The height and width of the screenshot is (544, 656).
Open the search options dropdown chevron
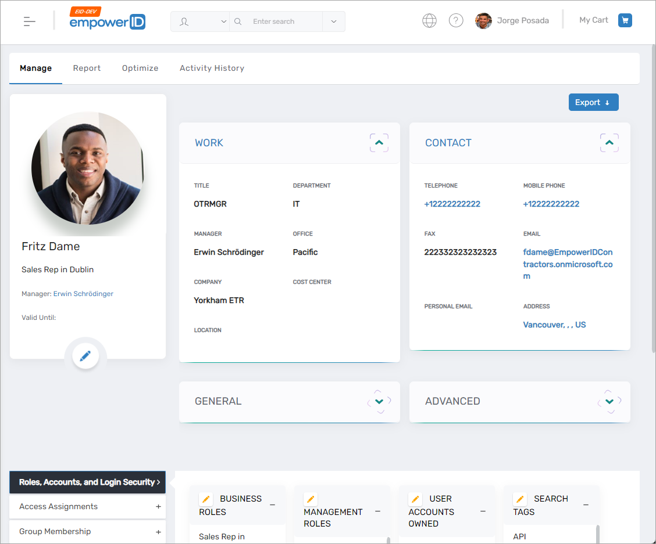(333, 20)
